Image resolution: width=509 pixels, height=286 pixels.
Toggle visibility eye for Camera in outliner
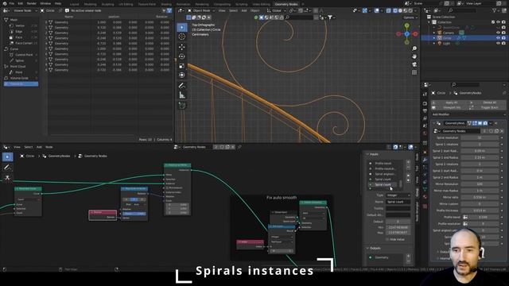(498, 33)
